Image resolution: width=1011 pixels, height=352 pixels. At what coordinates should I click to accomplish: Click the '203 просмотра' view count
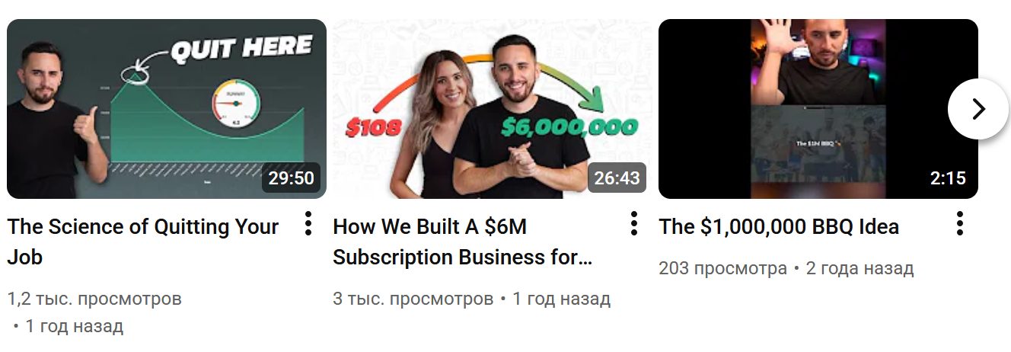[722, 268]
